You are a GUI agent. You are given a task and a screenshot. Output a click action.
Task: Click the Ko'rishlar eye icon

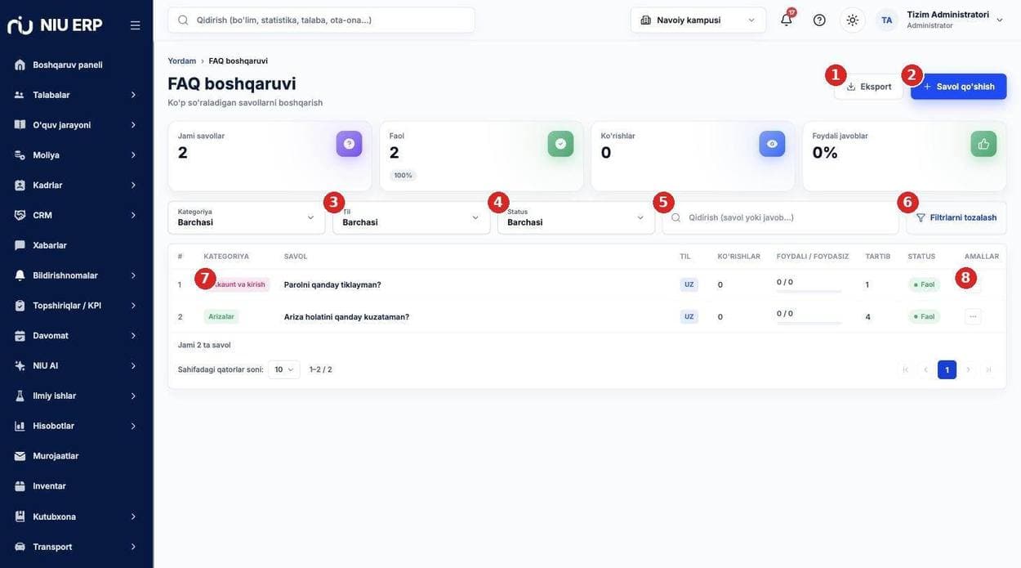point(772,144)
